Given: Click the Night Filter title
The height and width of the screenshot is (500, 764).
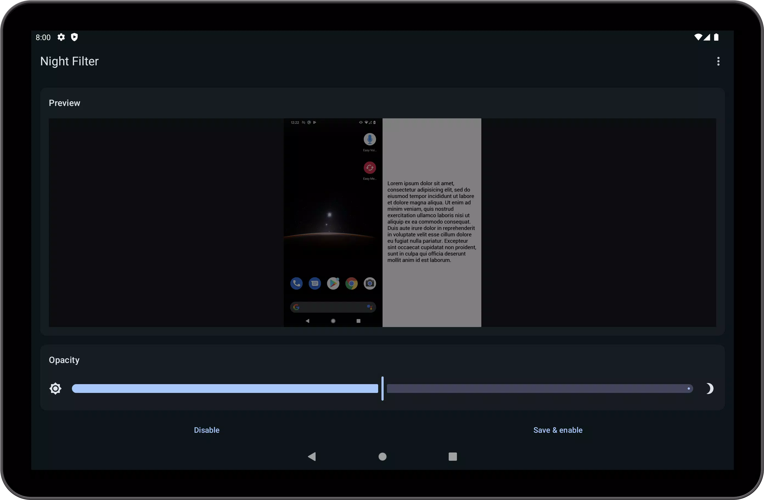Looking at the screenshot, I should point(69,61).
